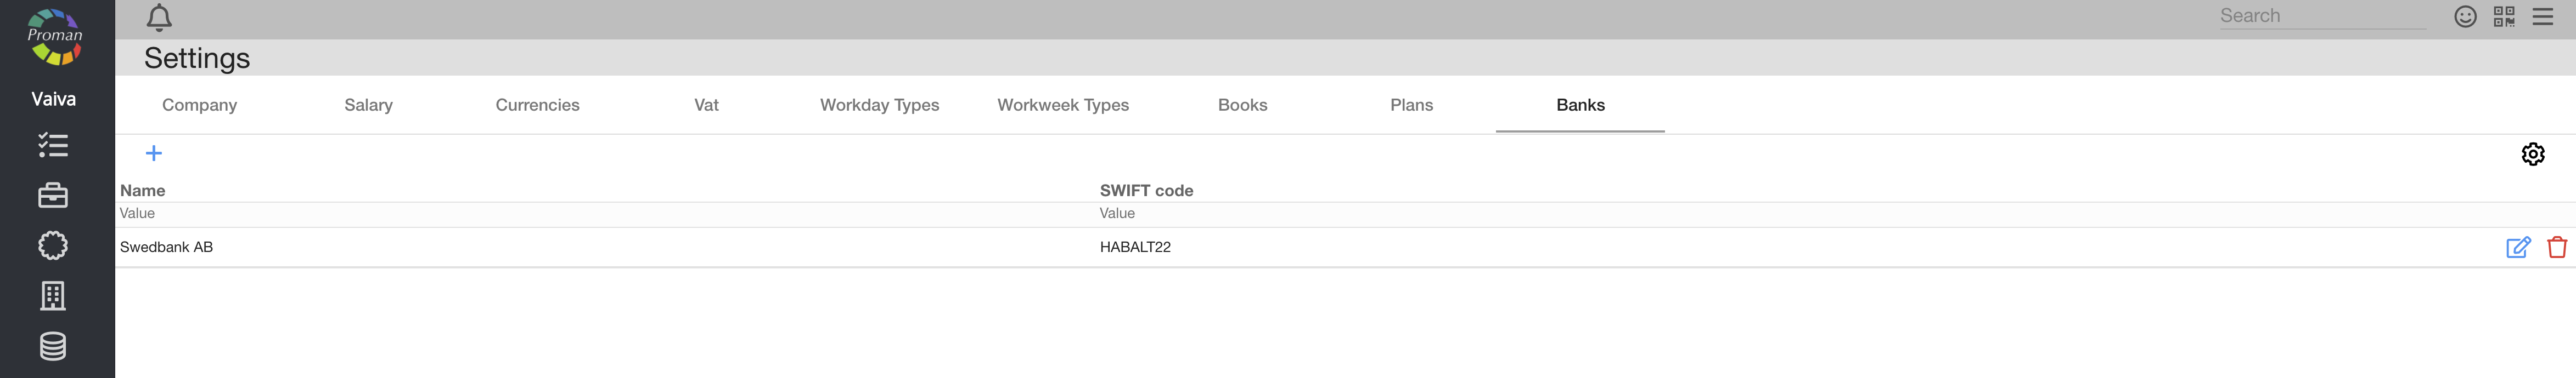Switch to the Company tab
Screen dimensions: 2576x378
pyautogui.click(x=199, y=105)
